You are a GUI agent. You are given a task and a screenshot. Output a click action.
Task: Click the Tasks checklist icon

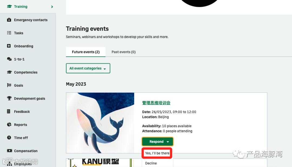coord(9,33)
